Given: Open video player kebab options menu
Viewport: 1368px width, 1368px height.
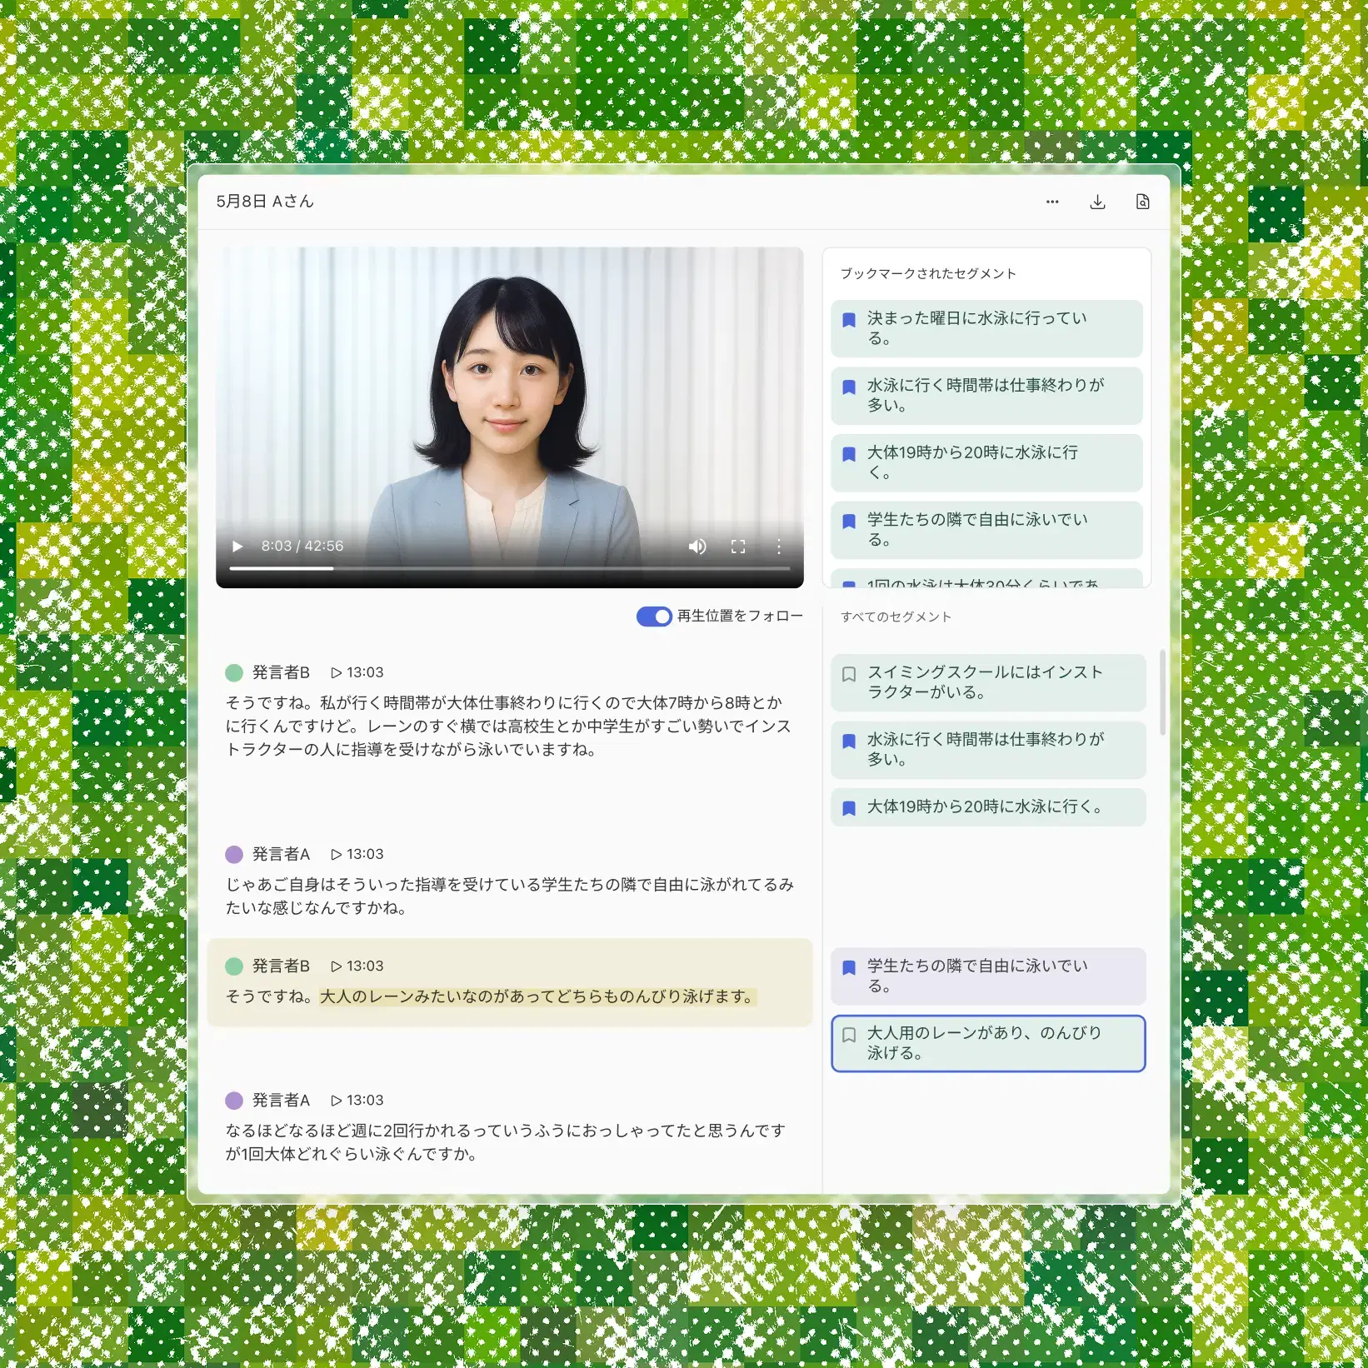Looking at the screenshot, I should (779, 547).
